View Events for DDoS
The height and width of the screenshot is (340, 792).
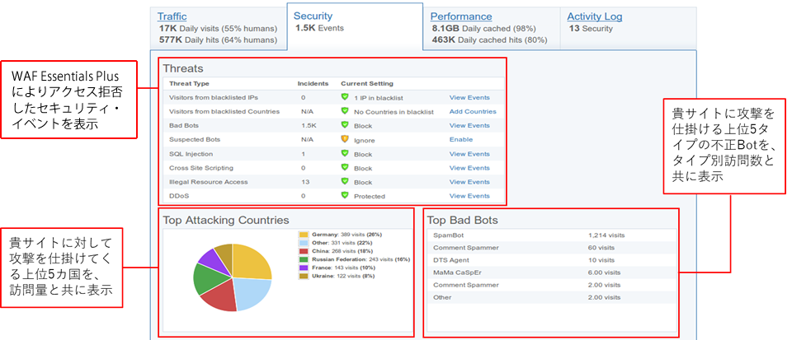[x=469, y=196]
